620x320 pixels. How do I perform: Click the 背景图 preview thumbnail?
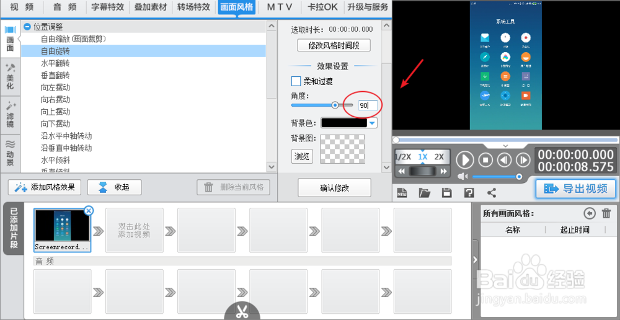(342, 149)
